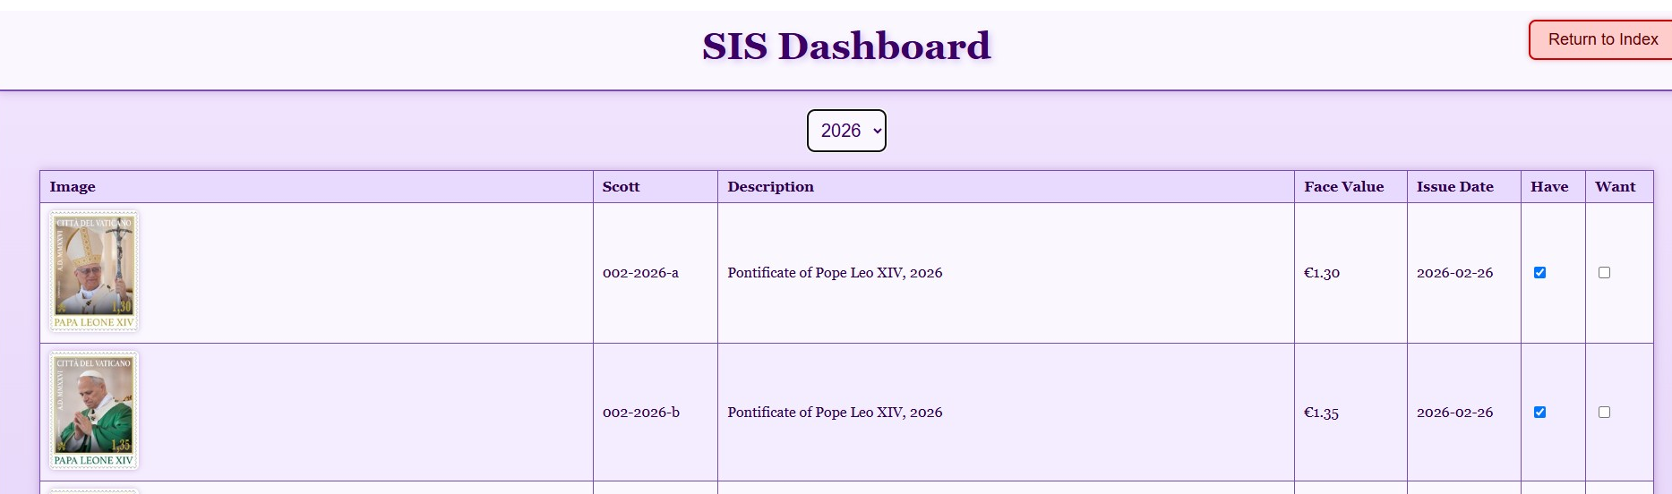Uncheck Have for stamp 002-2026-b
This screenshot has width=1672, height=494.
(1539, 413)
